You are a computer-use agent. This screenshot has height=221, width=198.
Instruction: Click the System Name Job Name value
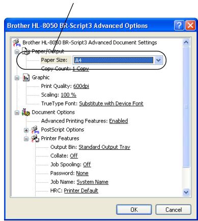tap(93, 182)
